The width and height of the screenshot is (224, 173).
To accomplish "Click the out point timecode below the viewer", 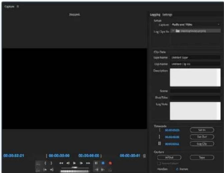I will coord(89,155).
